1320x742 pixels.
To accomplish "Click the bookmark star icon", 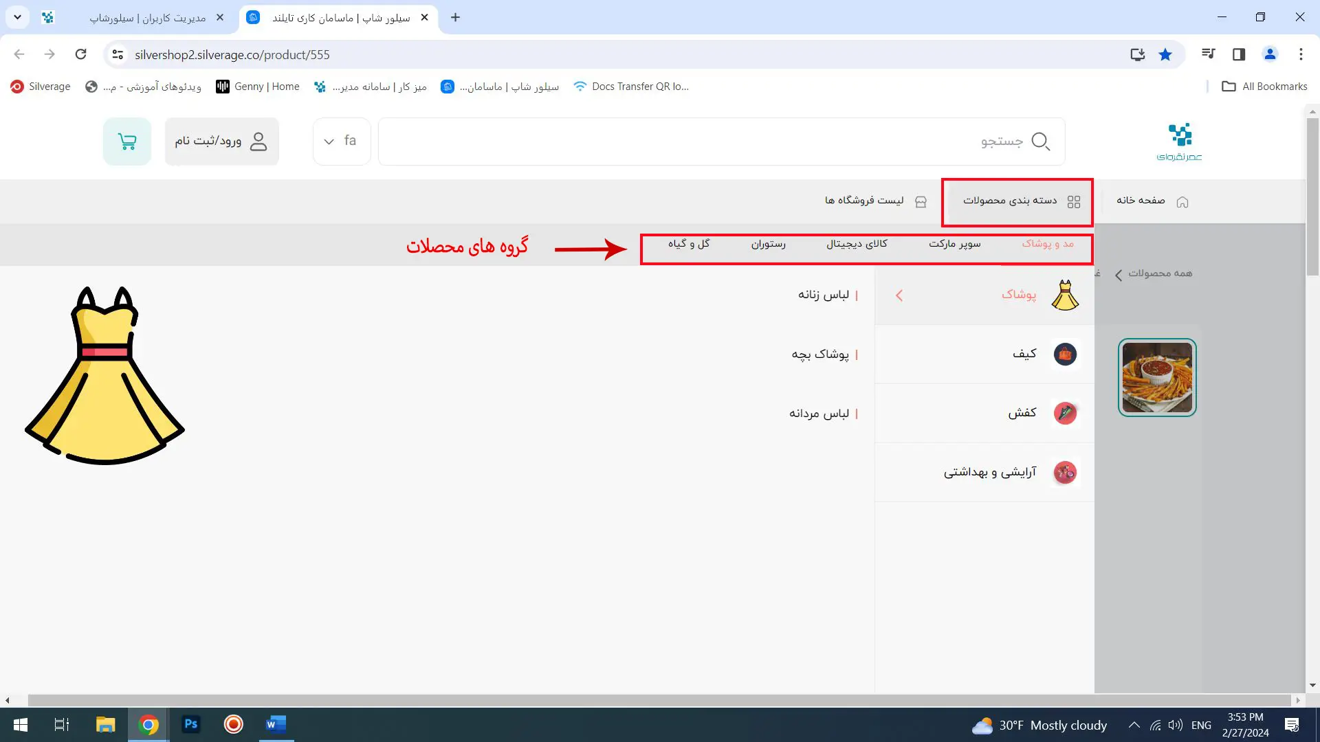I will tap(1165, 54).
